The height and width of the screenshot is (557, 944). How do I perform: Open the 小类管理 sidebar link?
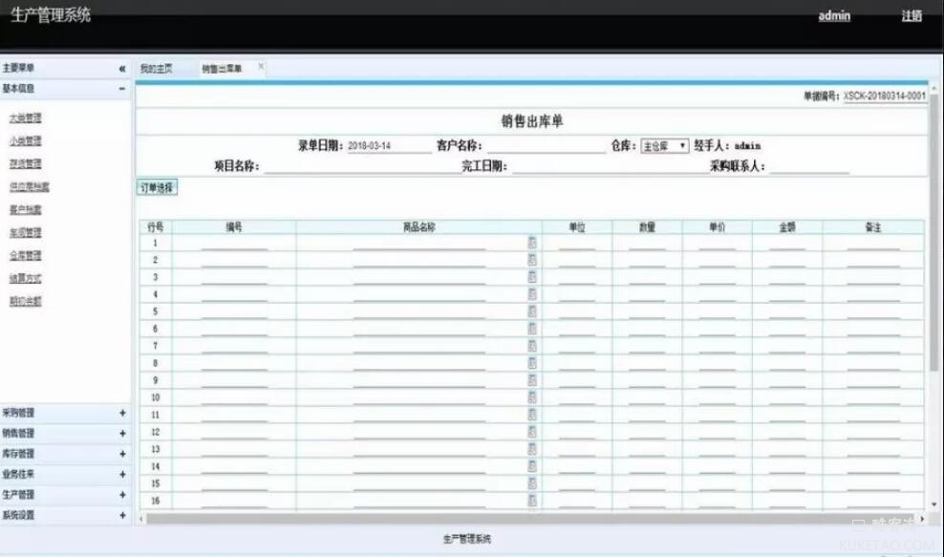point(25,140)
